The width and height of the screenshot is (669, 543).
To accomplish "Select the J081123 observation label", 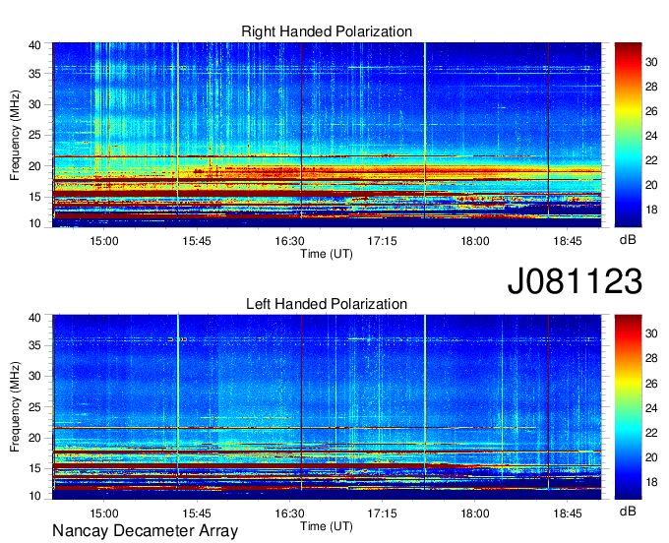I will pos(575,280).
